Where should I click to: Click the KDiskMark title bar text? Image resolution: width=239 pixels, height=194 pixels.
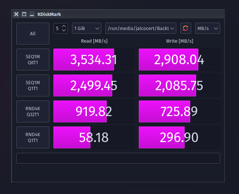click(49, 14)
